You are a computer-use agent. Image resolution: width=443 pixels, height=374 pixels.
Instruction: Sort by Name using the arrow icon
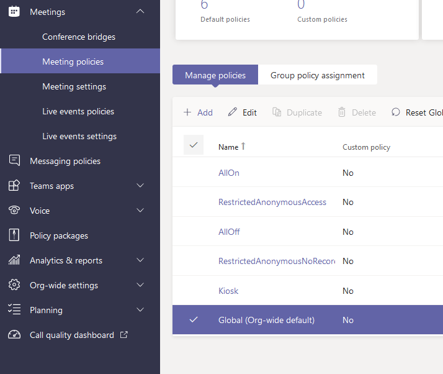point(243,146)
